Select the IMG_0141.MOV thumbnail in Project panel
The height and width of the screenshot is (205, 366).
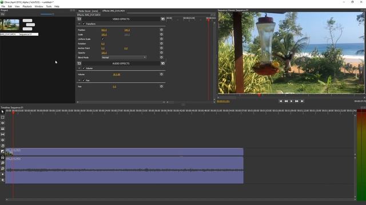point(10,25)
